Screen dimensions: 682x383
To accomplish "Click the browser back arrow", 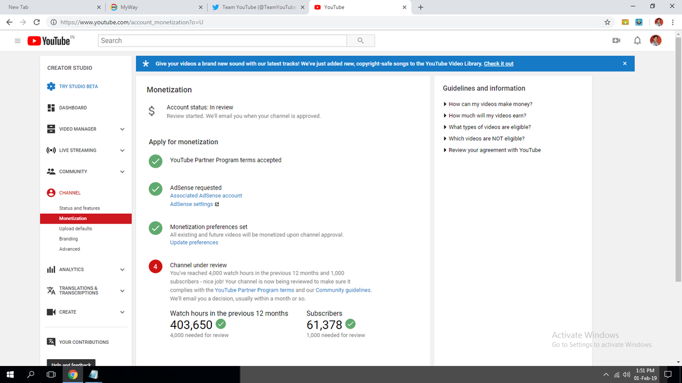I will [x=9, y=22].
